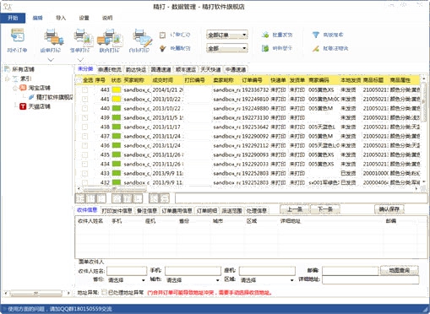Click the order summary clipboard icon
The height and width of the screenshot is (314, 430).
point(162,35)
